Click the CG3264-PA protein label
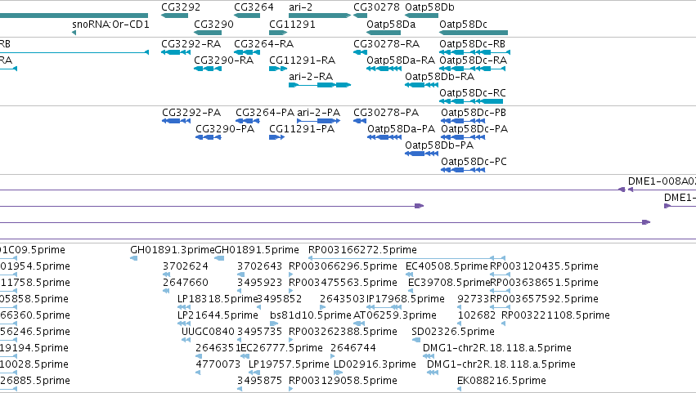The height and width of the screenshot is (393, 696). click(x=265, y=113)
